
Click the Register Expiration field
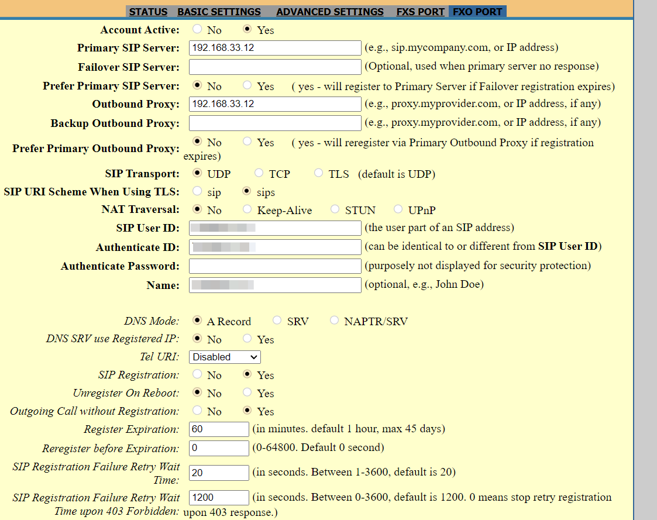click(x=219, y=429)
